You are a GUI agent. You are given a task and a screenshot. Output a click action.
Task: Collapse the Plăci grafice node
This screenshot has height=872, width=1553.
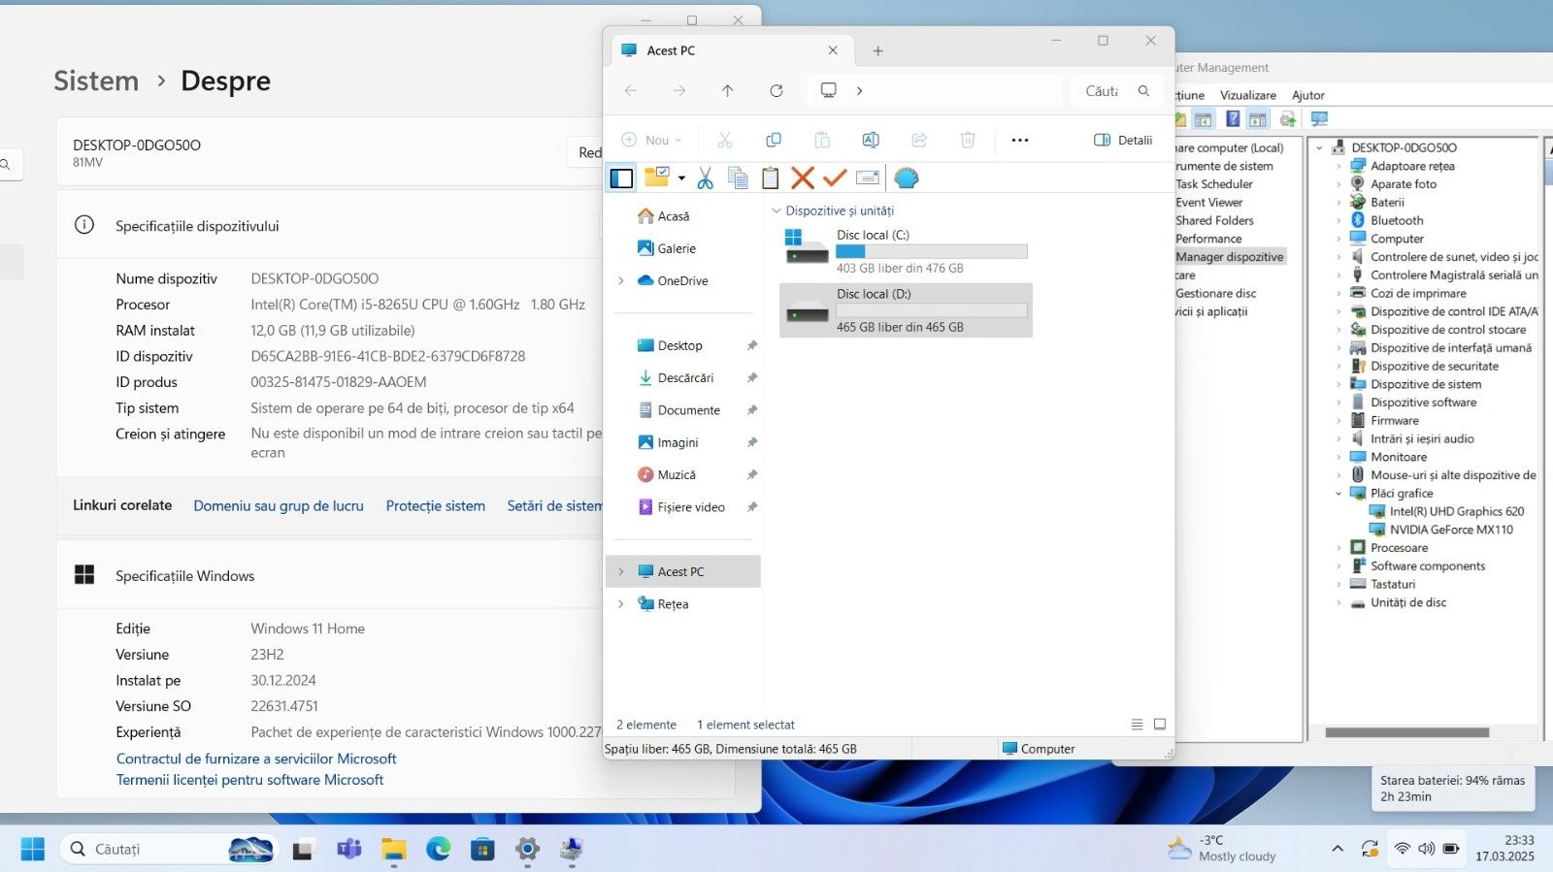[1338, 494]
